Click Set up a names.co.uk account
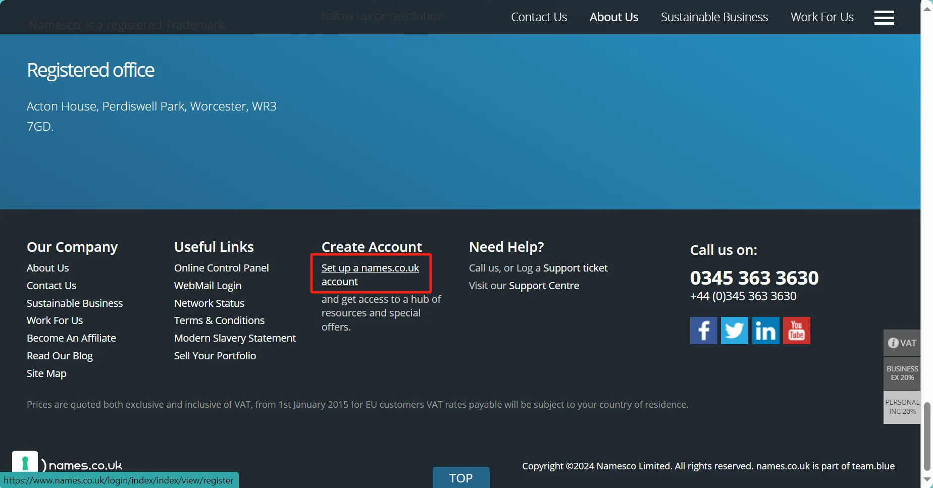 pyautogui.click(x=370, y=275)
